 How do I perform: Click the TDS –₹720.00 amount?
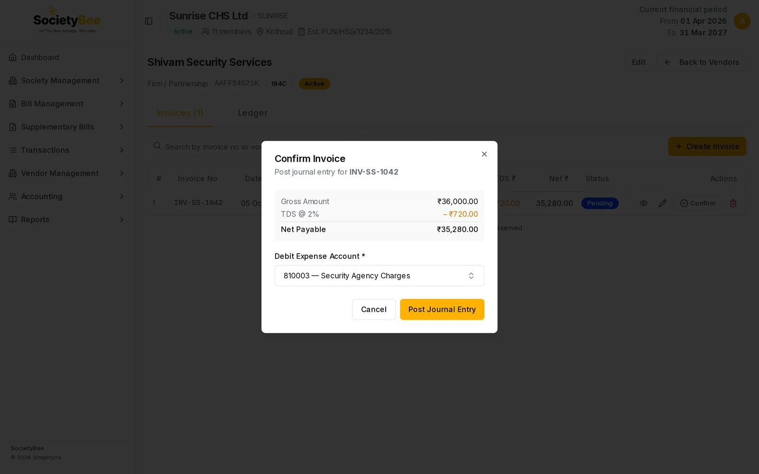pos(460,214)
